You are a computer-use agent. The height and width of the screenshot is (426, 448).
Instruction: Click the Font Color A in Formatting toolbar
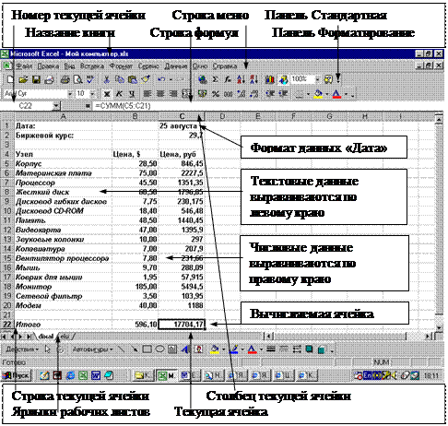[337, 94]
